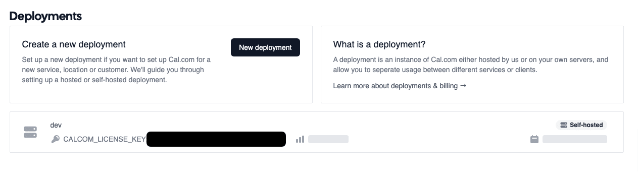This screenshot has width=638, height=182.
Task: Open Learn more about deployments & billing link
Action: click(400, 86)
